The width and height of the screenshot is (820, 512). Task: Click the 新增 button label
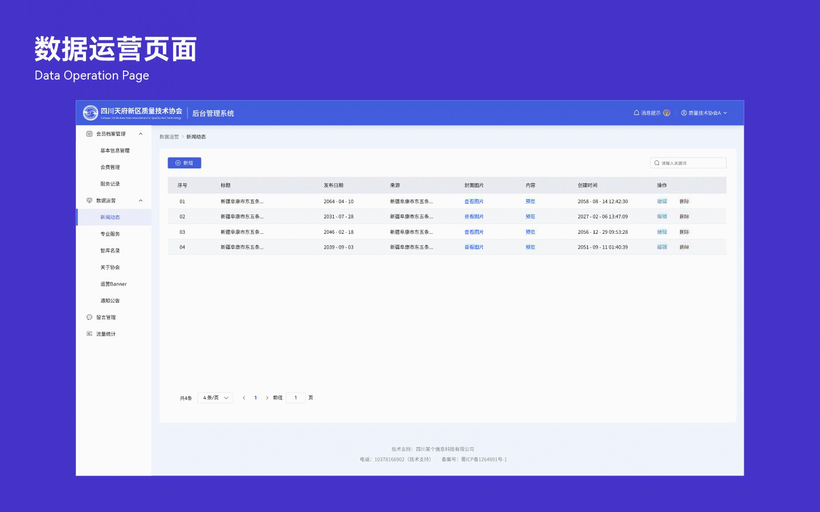click(x=188, y=163)
